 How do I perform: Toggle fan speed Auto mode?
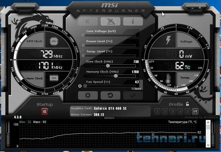tap(138, 89)
